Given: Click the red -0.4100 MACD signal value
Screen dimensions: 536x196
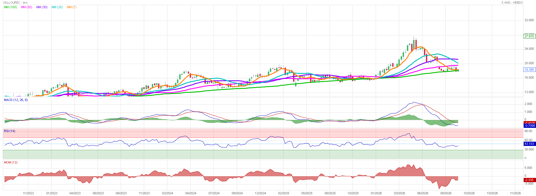Looking at the screenshot, I should click(529, 123).
